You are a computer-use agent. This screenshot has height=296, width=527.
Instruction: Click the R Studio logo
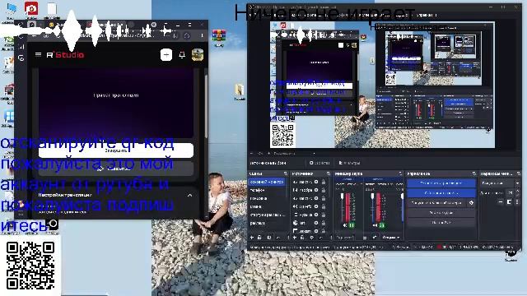65,55
